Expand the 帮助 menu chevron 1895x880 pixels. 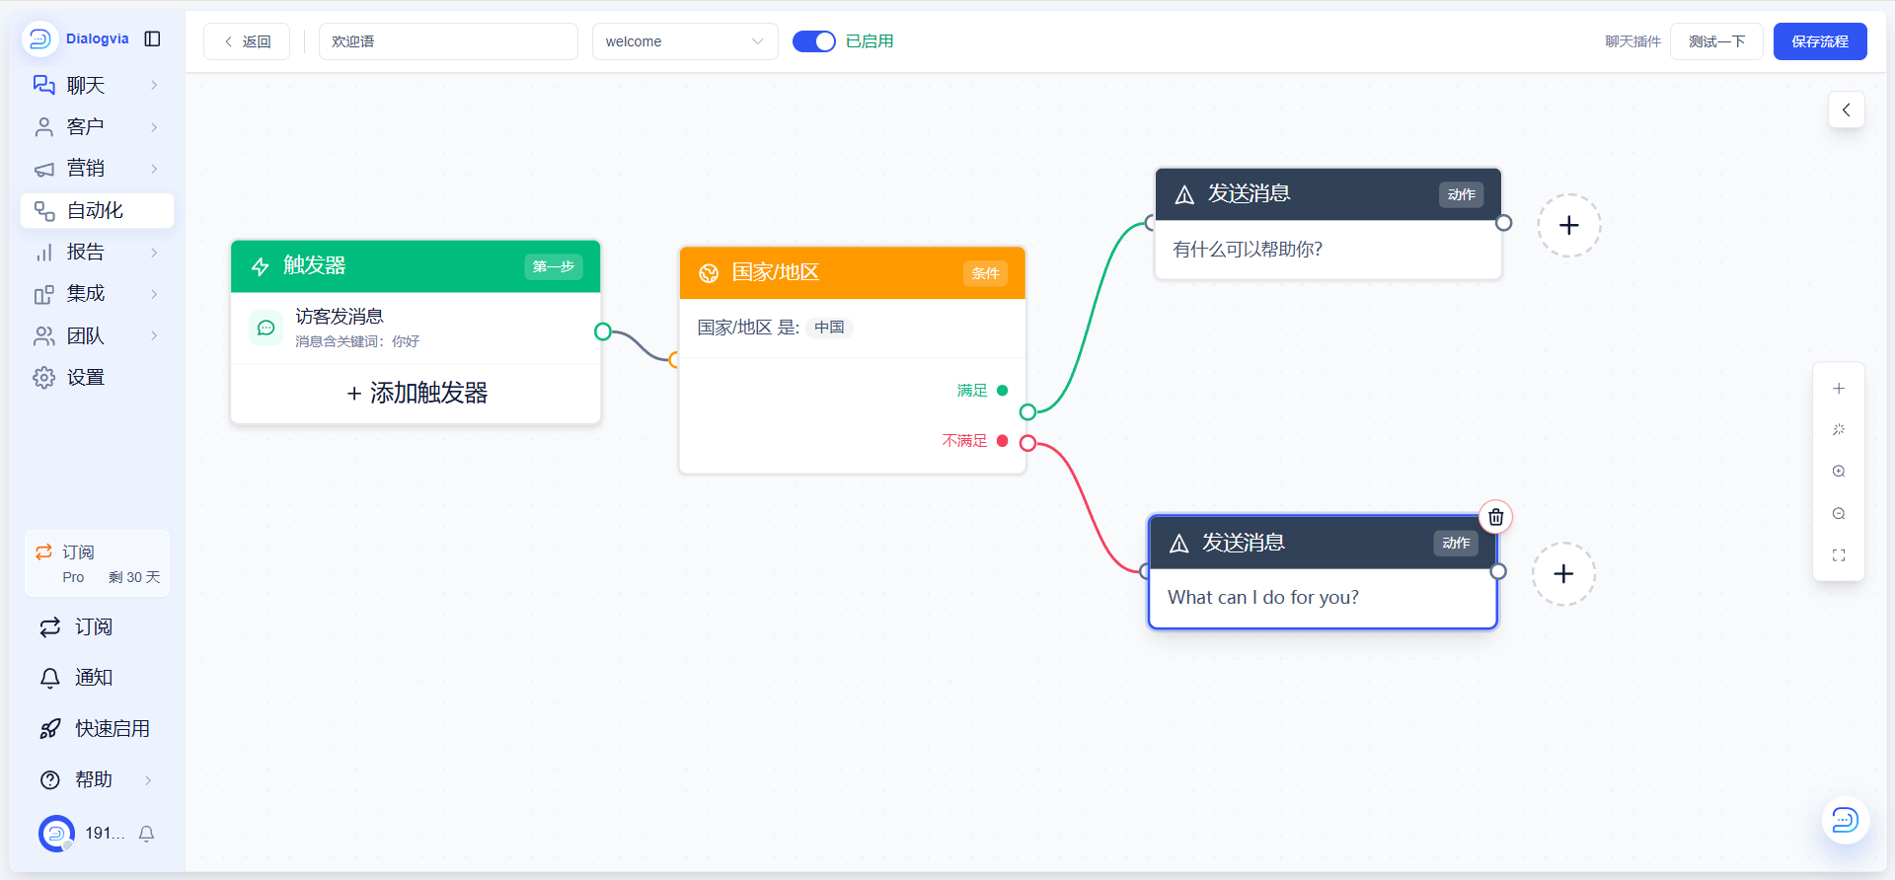click(148, 780)
